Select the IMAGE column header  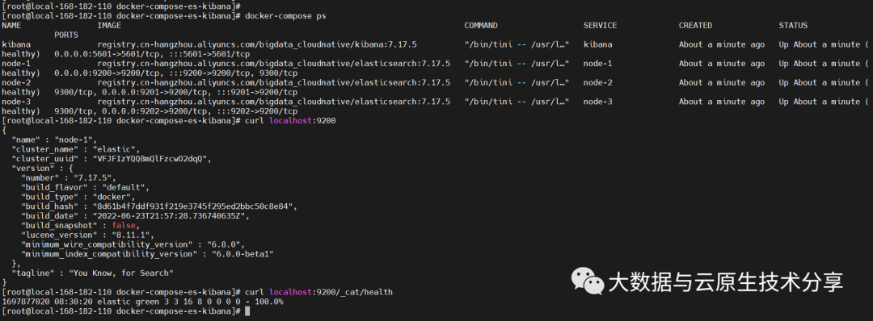pyautogui.click(x=109, y=26)
